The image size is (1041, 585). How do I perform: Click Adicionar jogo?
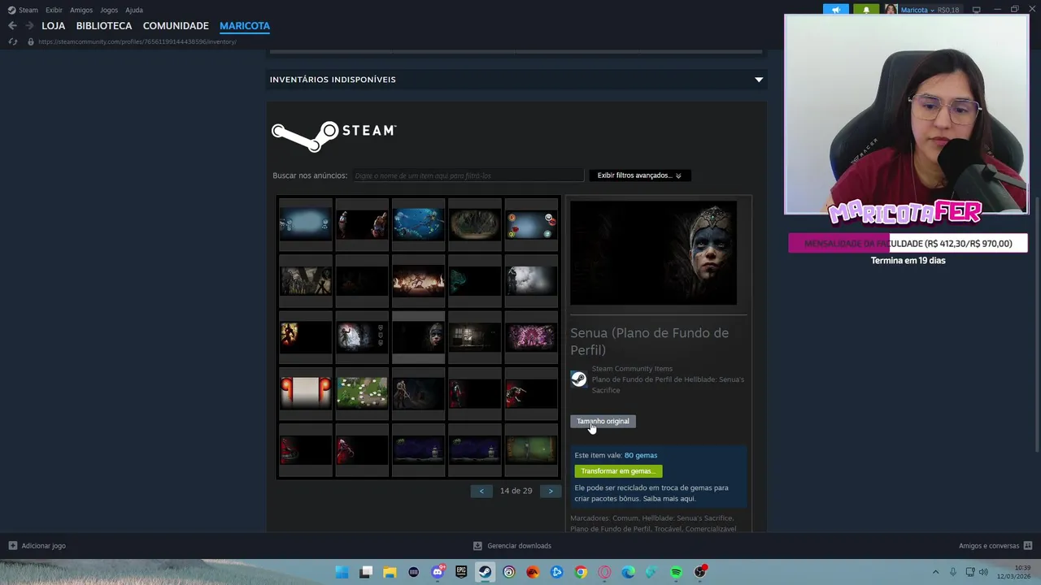pyautogui.click(x=43, y=546)
